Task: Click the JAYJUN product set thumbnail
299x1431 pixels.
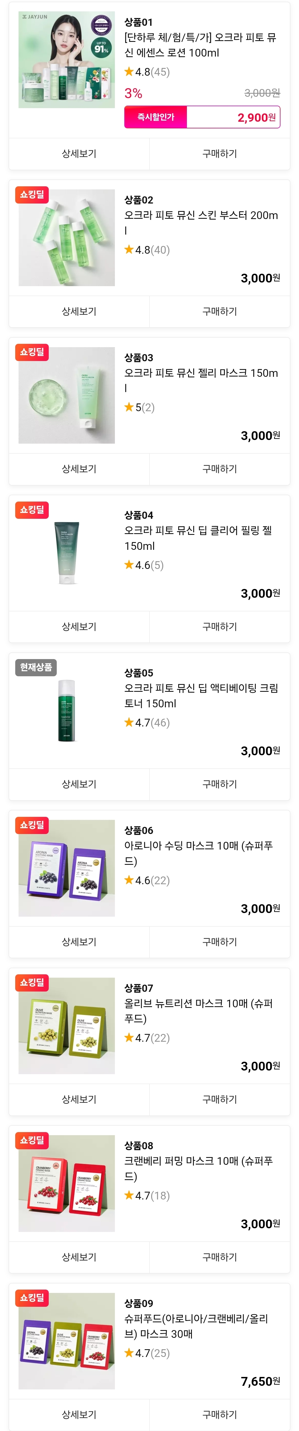Action: (x=66, y=59)
